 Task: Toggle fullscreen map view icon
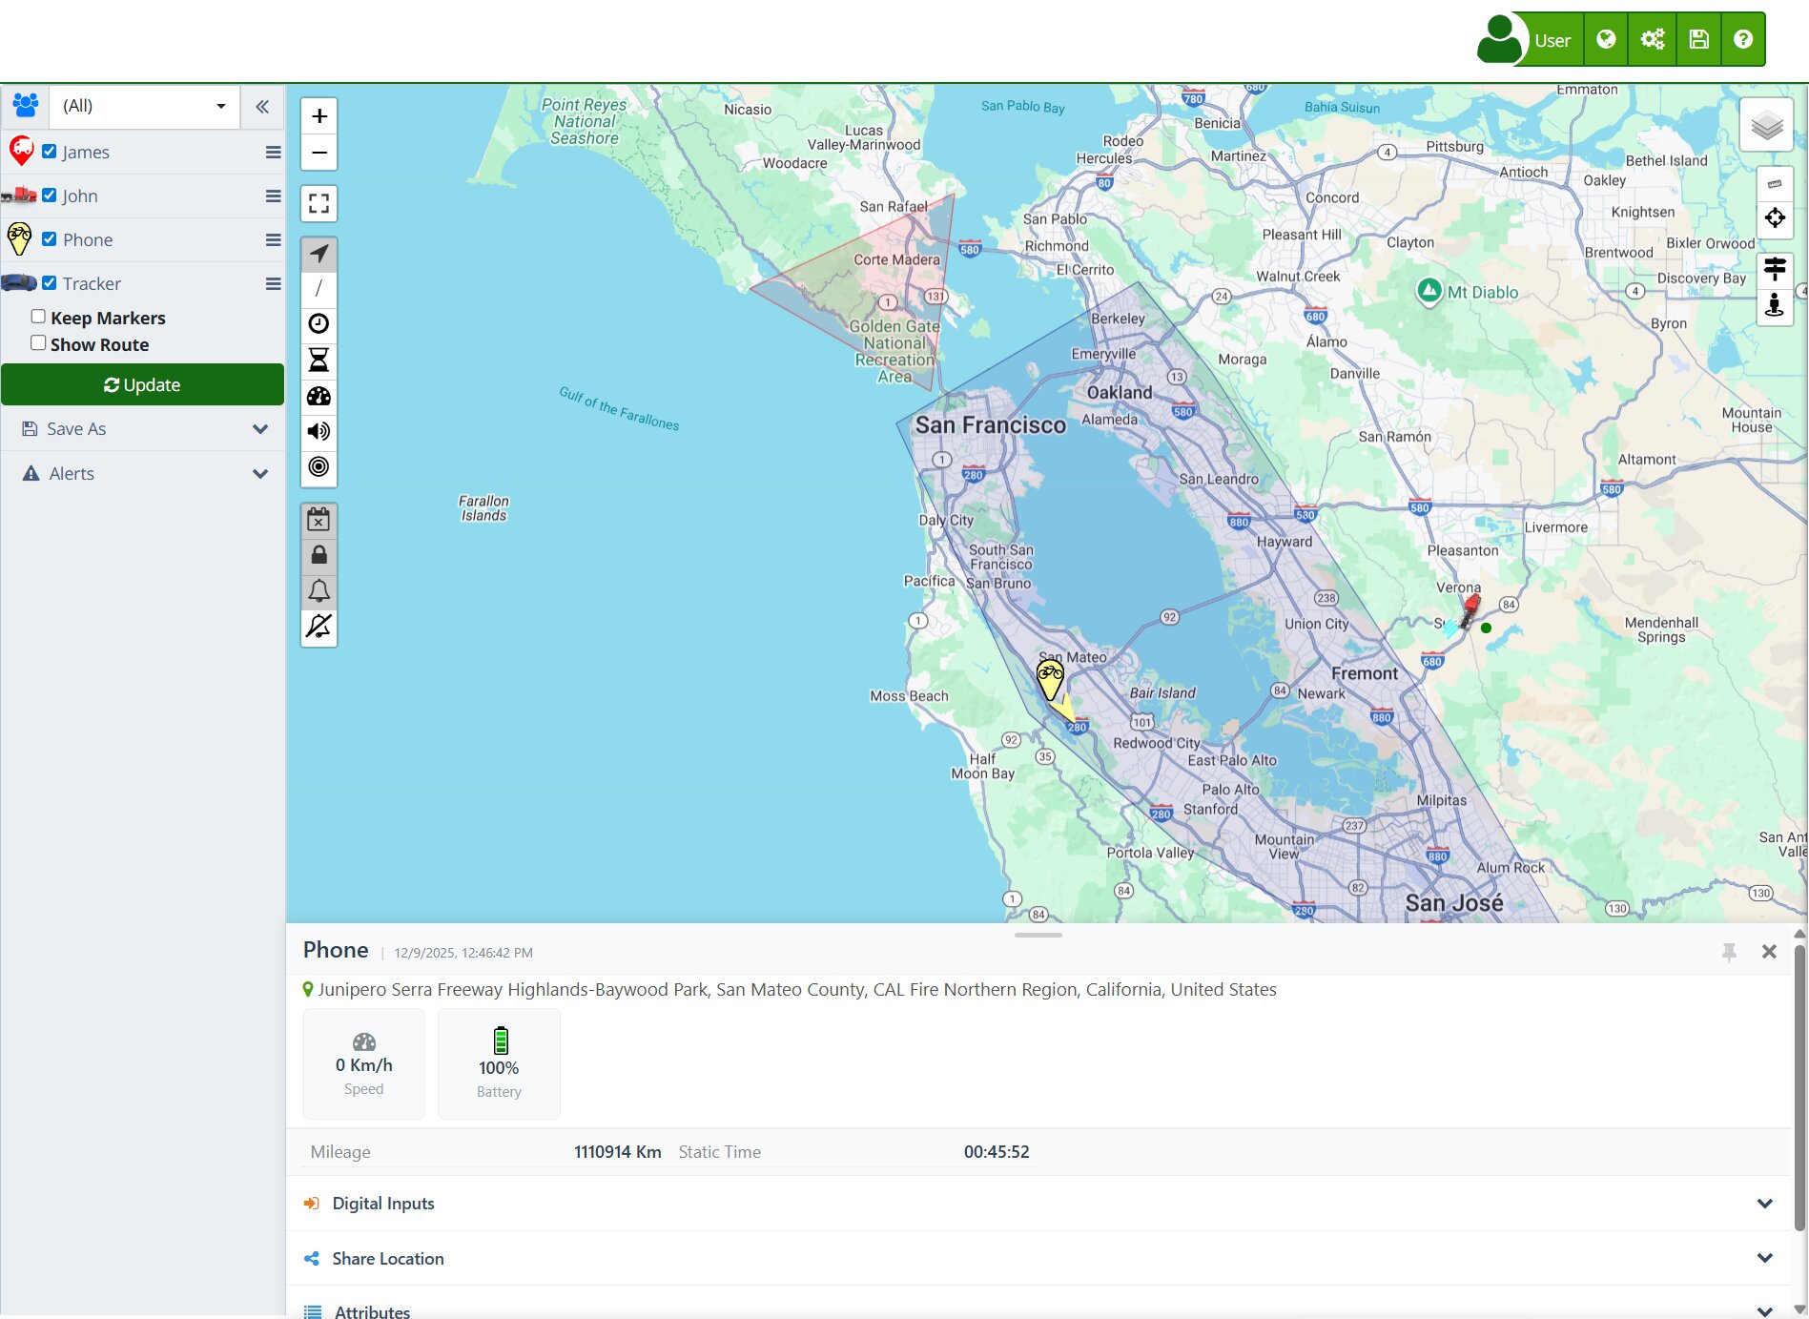point(319,203)
